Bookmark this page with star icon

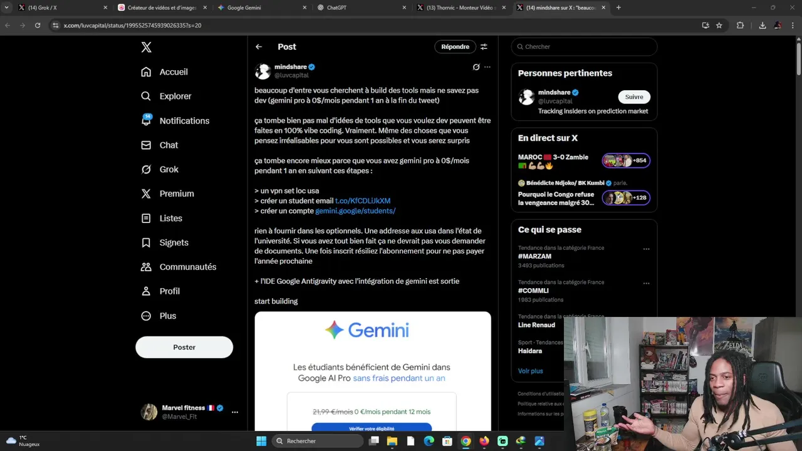tap(719, 26)
